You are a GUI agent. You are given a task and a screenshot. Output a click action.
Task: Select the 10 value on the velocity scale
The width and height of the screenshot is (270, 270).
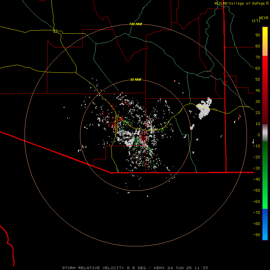(258, 124)
